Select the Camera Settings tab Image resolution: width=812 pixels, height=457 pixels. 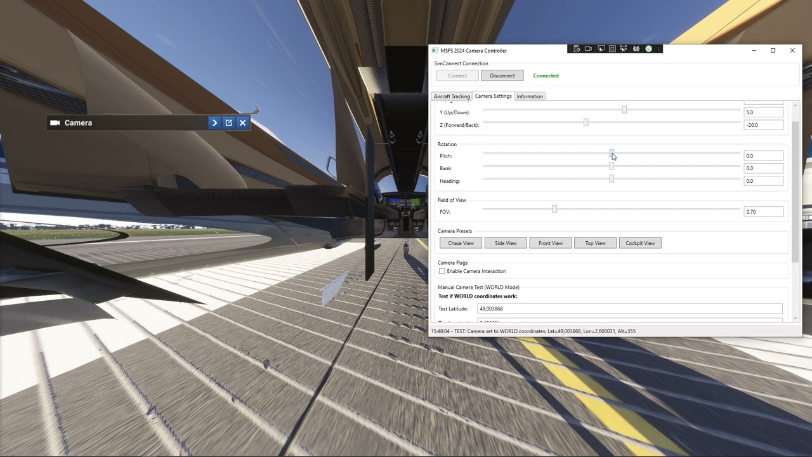tap(493, 96)
